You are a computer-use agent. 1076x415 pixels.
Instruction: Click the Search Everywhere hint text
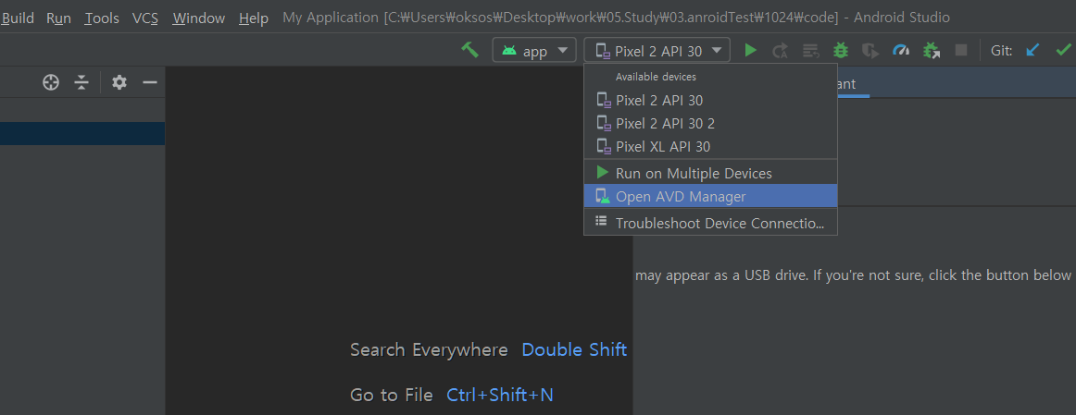(x=429, y=350)
